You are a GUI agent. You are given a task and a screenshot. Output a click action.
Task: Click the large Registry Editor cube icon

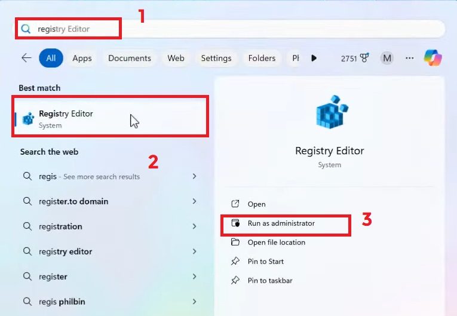tap(332, 112)
